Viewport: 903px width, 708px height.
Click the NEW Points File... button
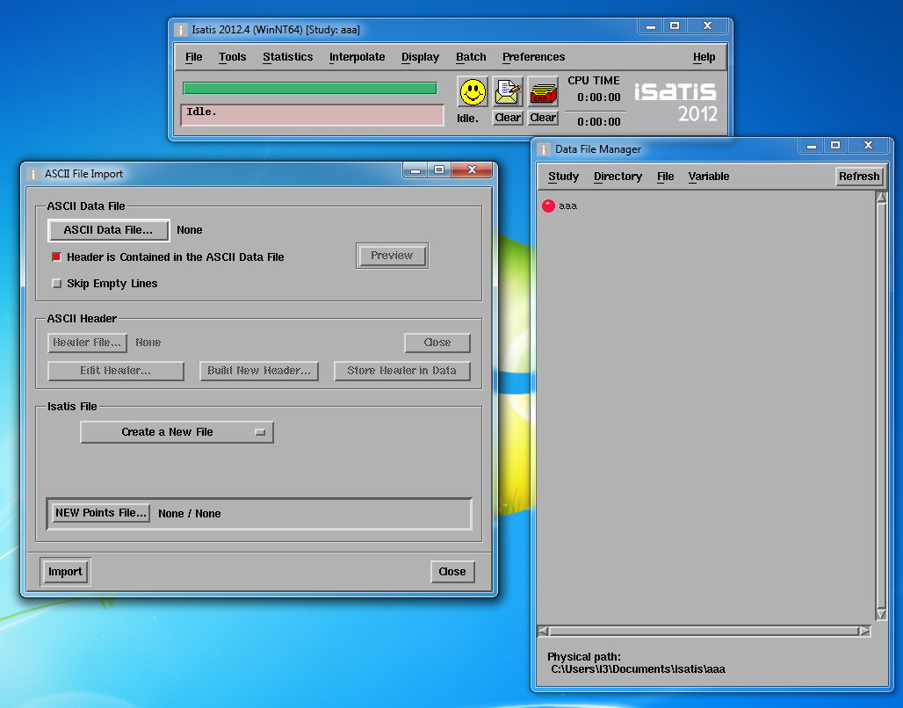click(x=101, y=513)
